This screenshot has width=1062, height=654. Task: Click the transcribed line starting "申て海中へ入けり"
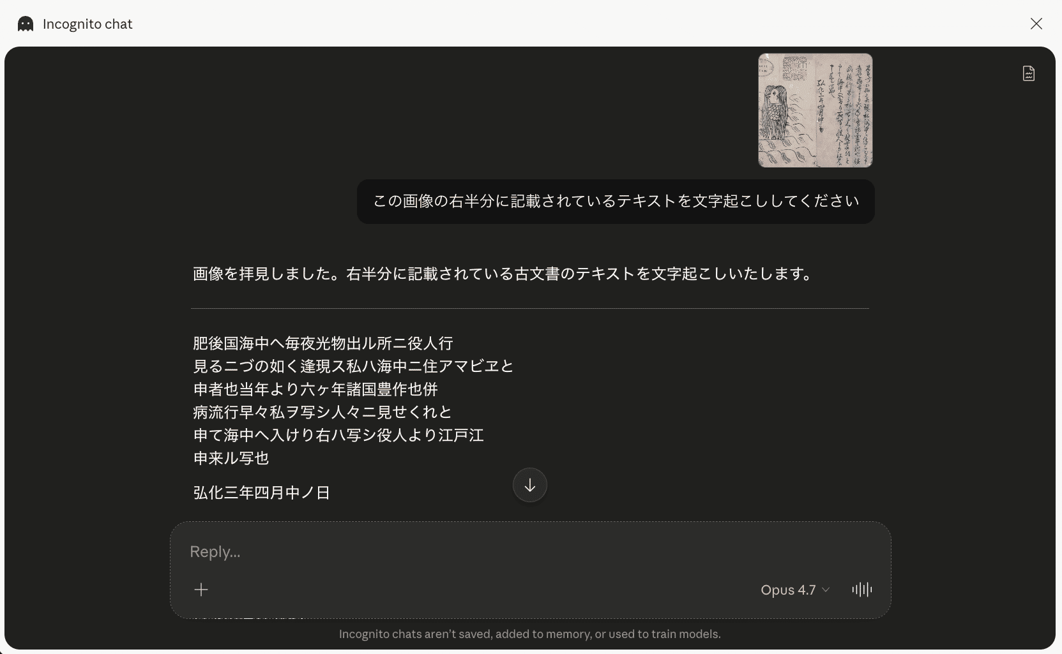coord(338,435)
